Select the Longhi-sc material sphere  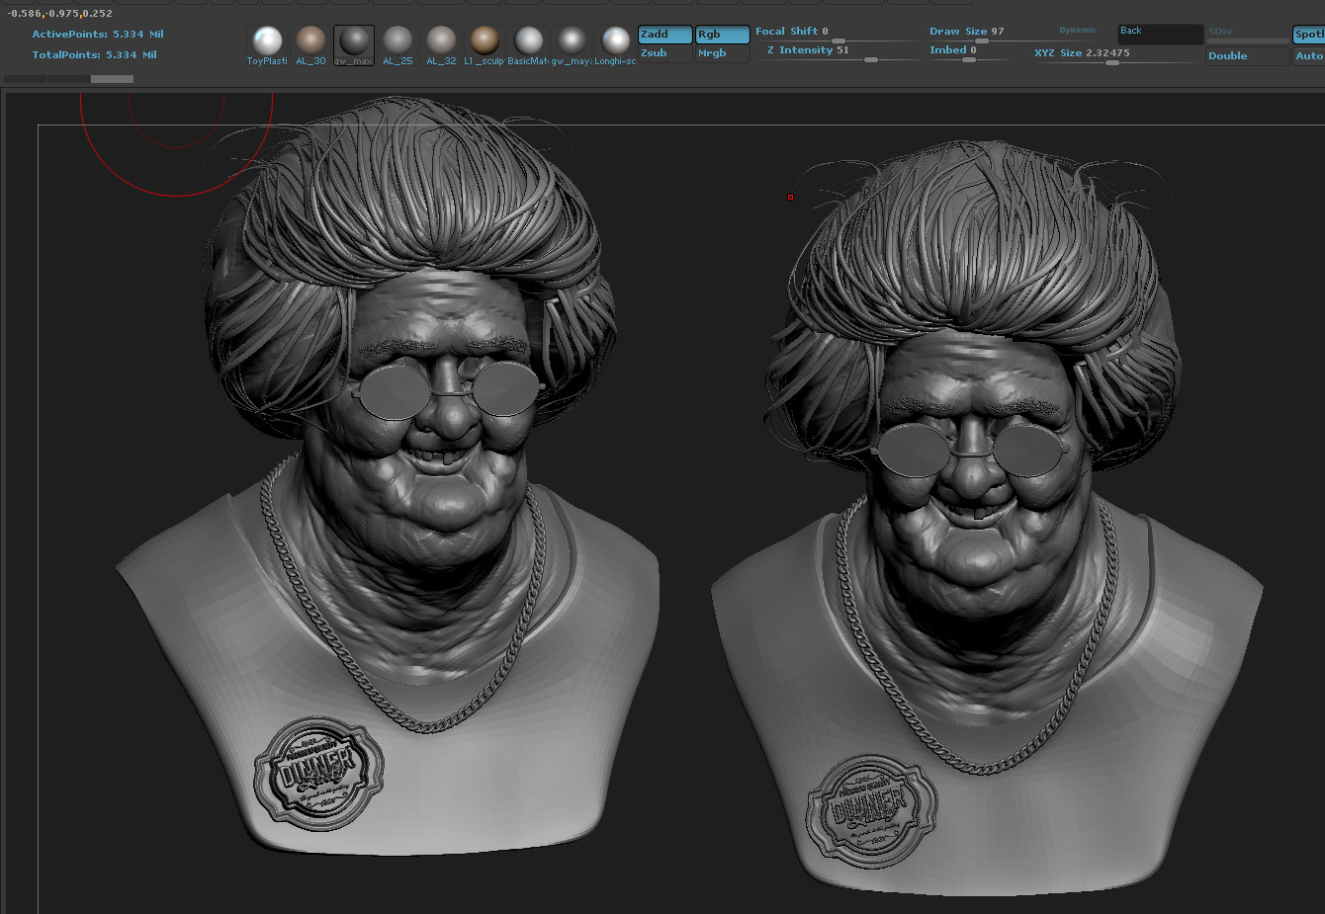(x=615, y=45)
